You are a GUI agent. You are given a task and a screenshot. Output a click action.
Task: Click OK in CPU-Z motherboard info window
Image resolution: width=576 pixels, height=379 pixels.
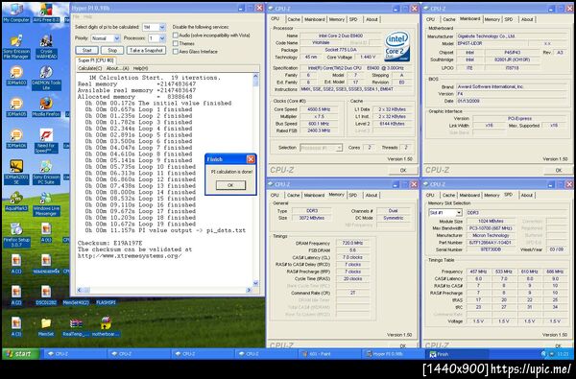[559, 170]
